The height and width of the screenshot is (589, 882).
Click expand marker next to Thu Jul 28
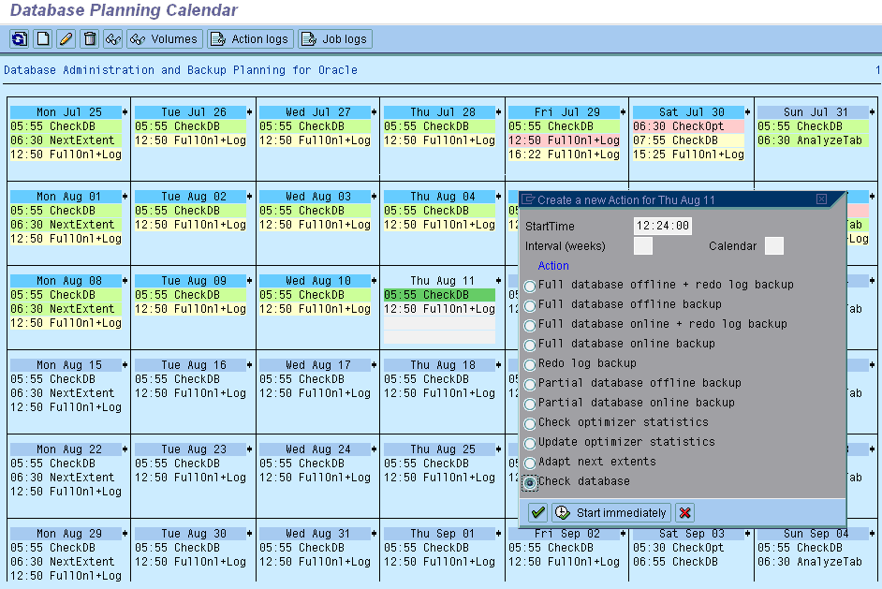[498, 112]
